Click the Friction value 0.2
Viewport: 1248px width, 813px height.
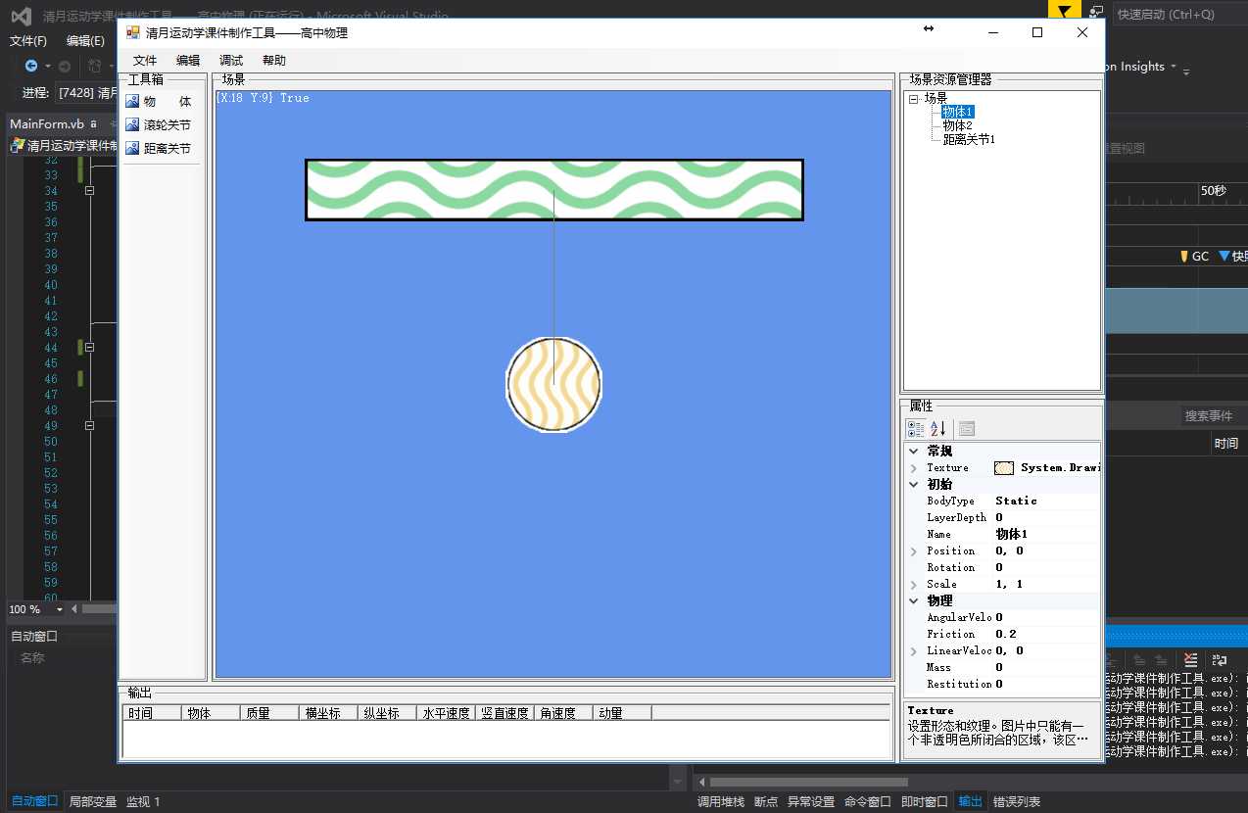(1007, 634)
